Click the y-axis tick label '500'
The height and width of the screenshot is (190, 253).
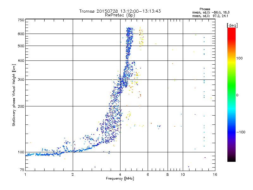pyautogui.click(x=21, y=46)
